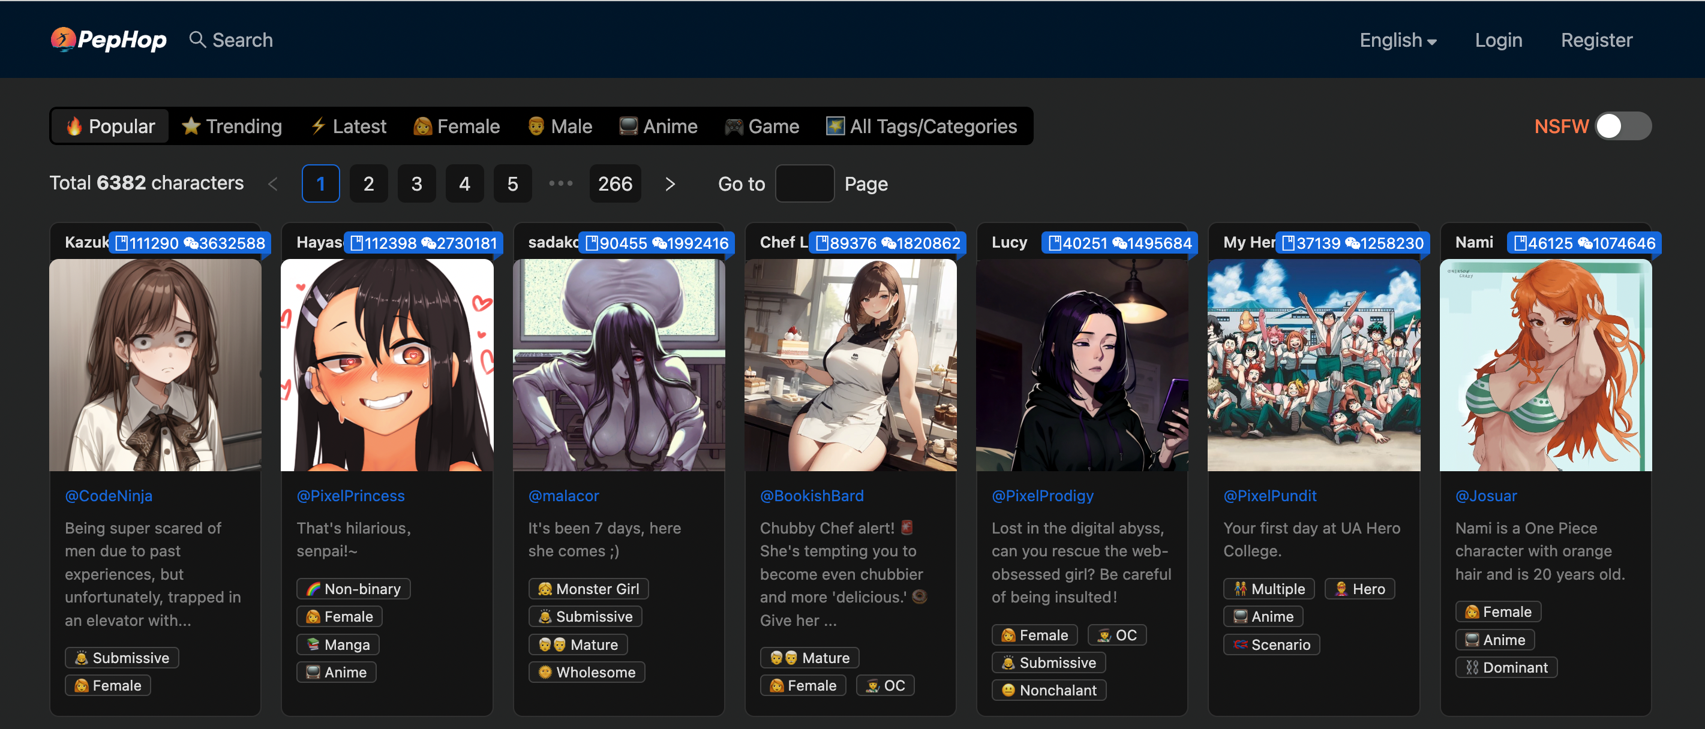Open the Nami character thumbnail
The width and height of the screenshot is (1705, 729).
tap(1545, 365)
